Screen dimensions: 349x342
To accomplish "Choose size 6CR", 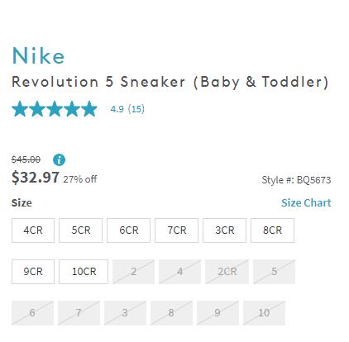I will point(129,230).
